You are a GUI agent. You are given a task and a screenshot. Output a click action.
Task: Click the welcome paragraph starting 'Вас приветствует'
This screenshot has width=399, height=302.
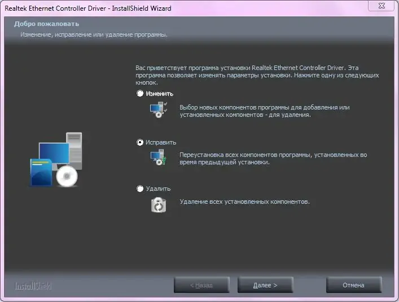[x=257, y=75]
